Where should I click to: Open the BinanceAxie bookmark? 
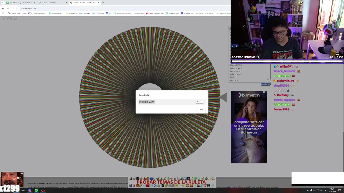coord(71,13)
